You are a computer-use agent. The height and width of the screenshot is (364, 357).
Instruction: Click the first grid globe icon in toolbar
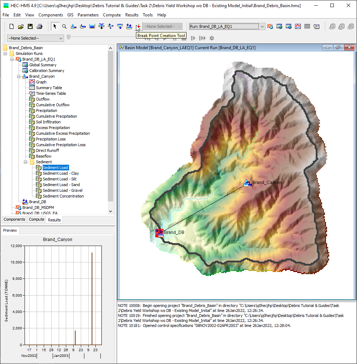pos(332,26)
